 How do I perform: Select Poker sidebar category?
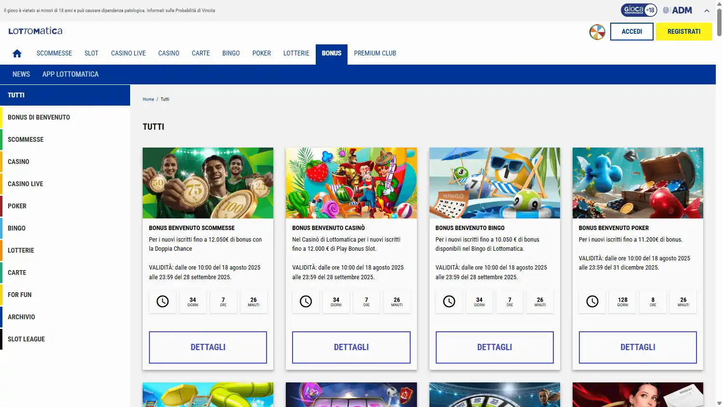(65, 206)
